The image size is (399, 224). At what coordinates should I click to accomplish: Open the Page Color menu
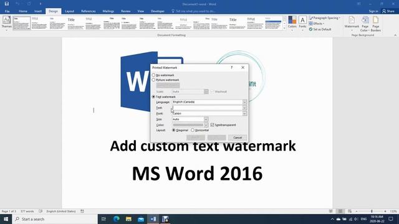coord(365,24)
